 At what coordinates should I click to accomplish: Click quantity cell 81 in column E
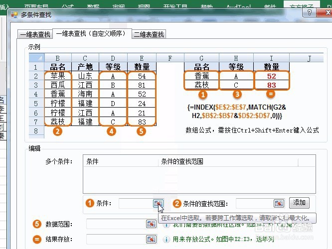click(x=142, y=85)
